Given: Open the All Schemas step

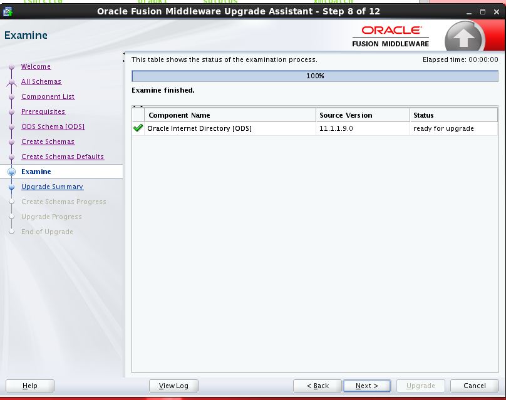Looking at the screenshot, I should click(x=41, y=81).
